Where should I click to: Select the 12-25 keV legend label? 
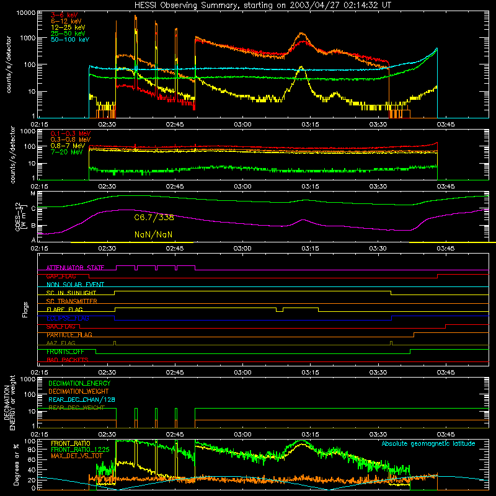tap(68, 27)
